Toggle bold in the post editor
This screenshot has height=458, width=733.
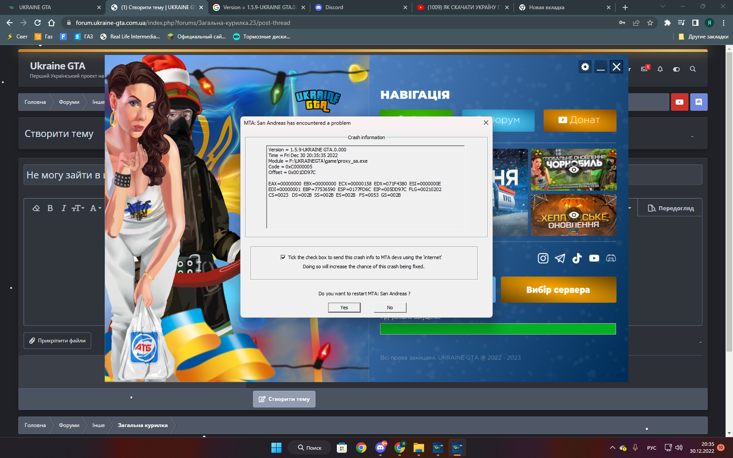click(50, 208)
